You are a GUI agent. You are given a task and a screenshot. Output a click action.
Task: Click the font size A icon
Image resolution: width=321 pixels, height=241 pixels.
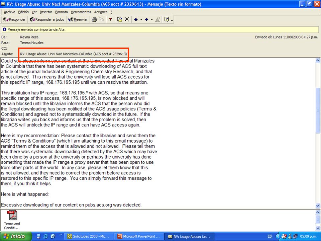pyautogui.click(x=157, y=19)
